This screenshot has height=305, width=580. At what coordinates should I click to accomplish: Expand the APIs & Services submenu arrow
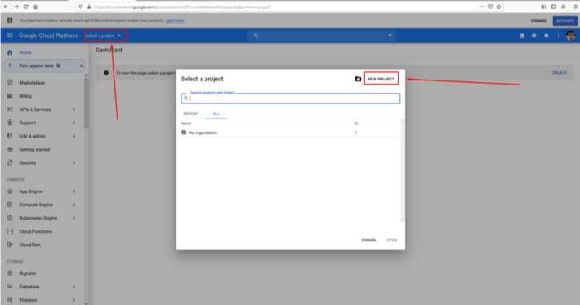[x=74, y=109]
